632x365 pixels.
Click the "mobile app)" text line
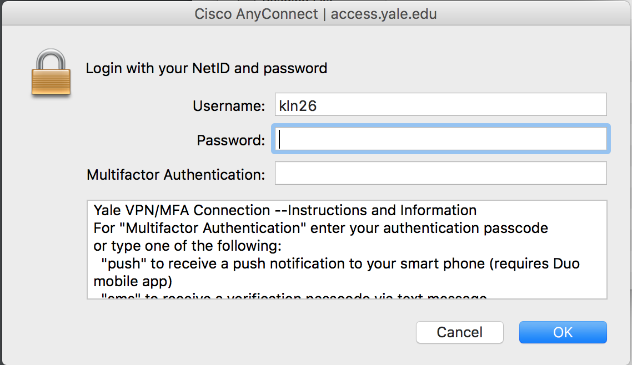(x=133, y=281)
